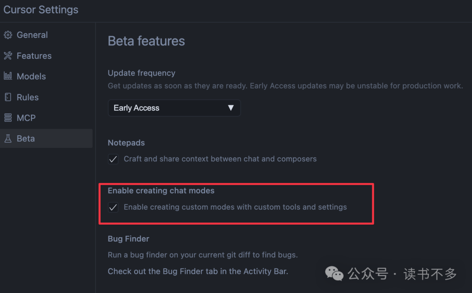Switch to the MCP settings section

pyautogui.click(x=28, y=117)
